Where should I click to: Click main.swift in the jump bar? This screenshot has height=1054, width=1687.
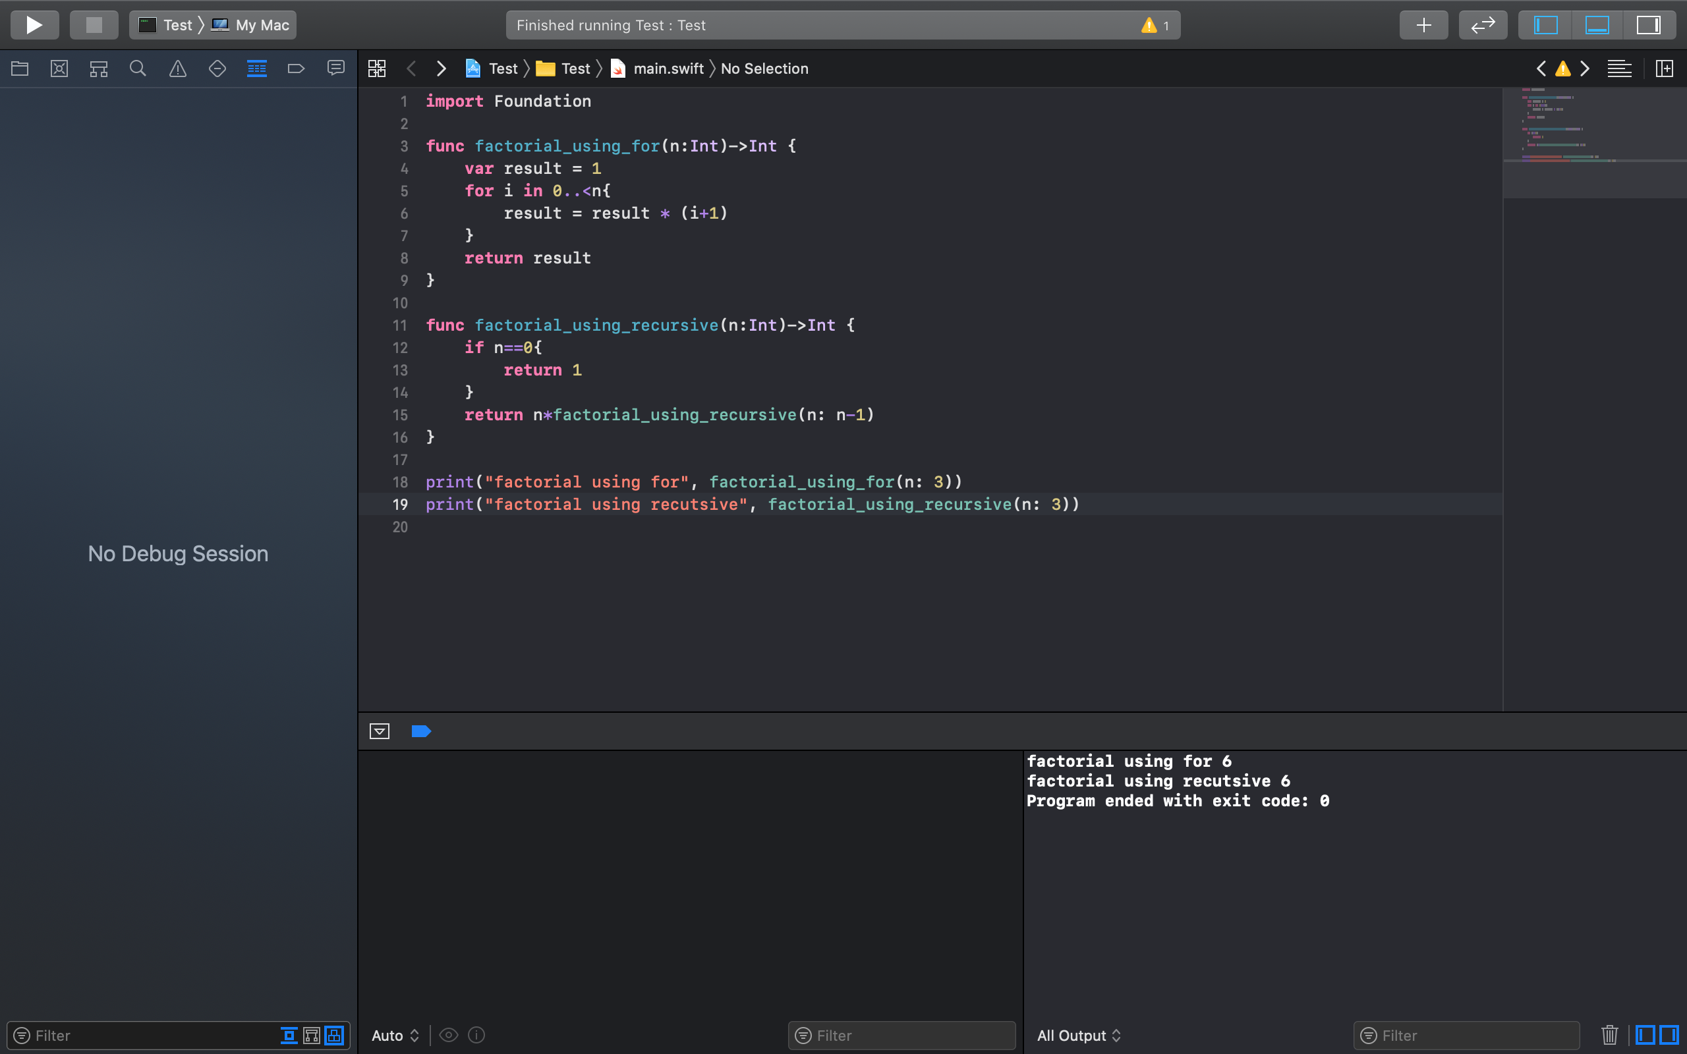click(x=667, y=69)
